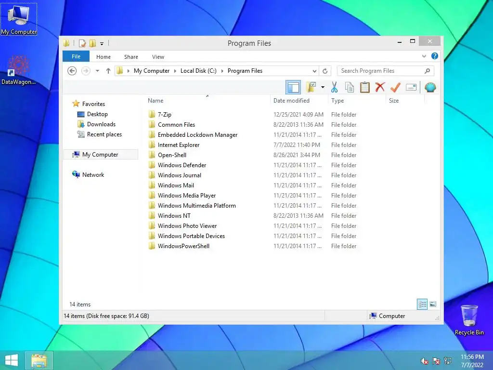The image size is (493, 370).
Task: Sort by Date modified column header
Action: click(x=299, y=100)
